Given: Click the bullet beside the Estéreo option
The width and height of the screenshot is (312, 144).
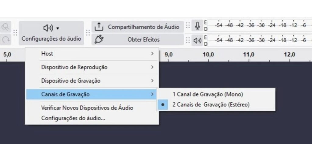Looking at the screenshot, I should pyautogui.click(x=163, y=105).
